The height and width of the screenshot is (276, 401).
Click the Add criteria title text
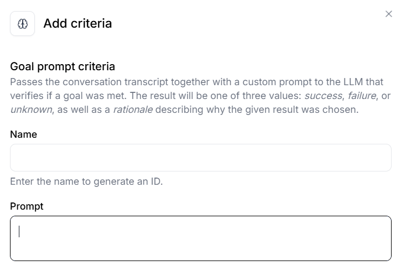click(x=78, y=23)
